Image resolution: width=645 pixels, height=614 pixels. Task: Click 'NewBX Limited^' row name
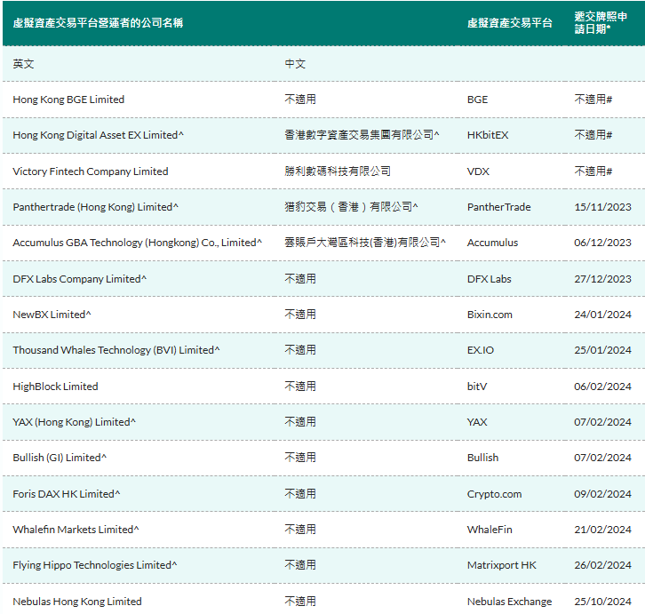52,315
